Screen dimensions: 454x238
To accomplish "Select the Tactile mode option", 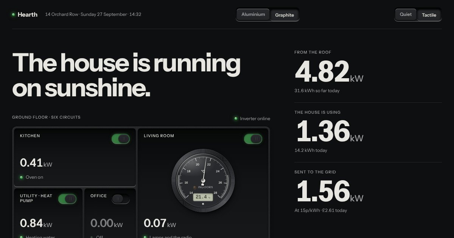I will pyautogui.click(x=429, y=15).
